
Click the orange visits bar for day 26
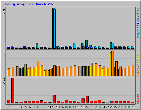(x=112, y=63)
